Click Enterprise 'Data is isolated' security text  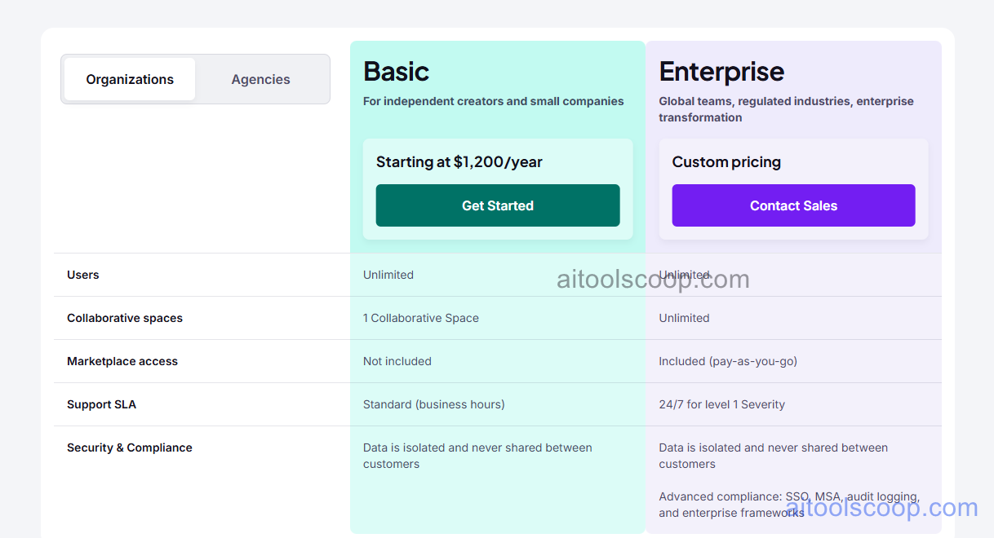pos(774,456)
